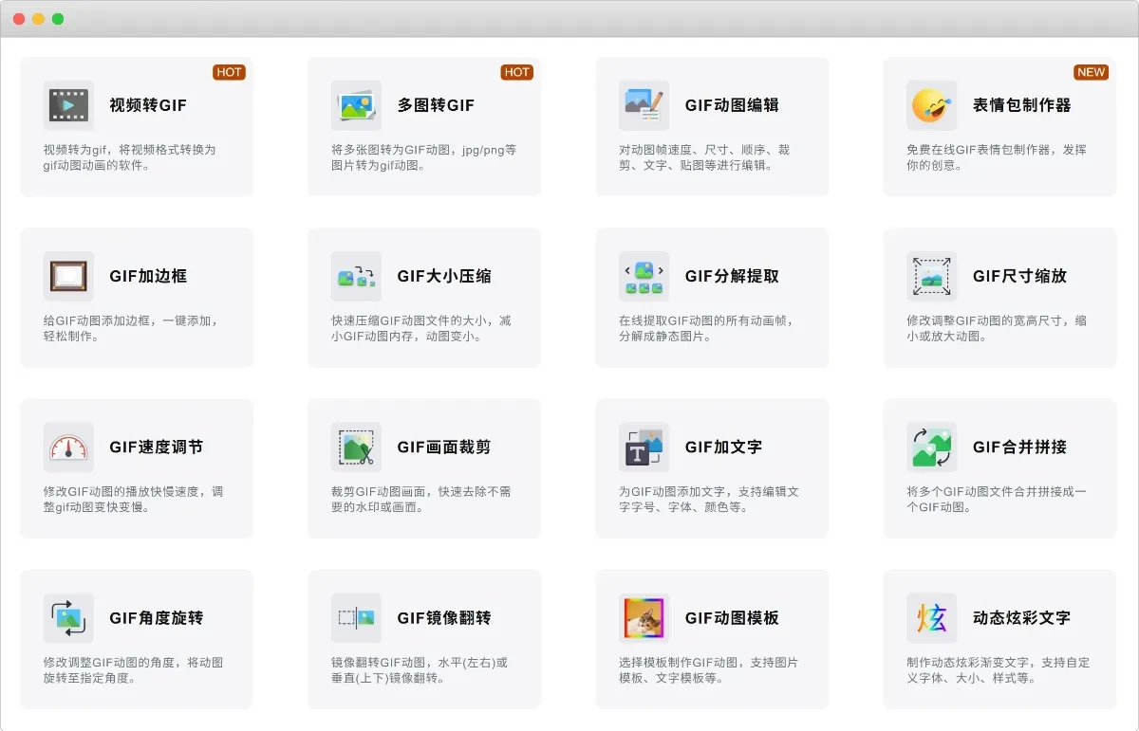1139x731 pixels.
Task: Click the 动态炫彩文字 colorful 炫 icon
Action: [931, 617]
